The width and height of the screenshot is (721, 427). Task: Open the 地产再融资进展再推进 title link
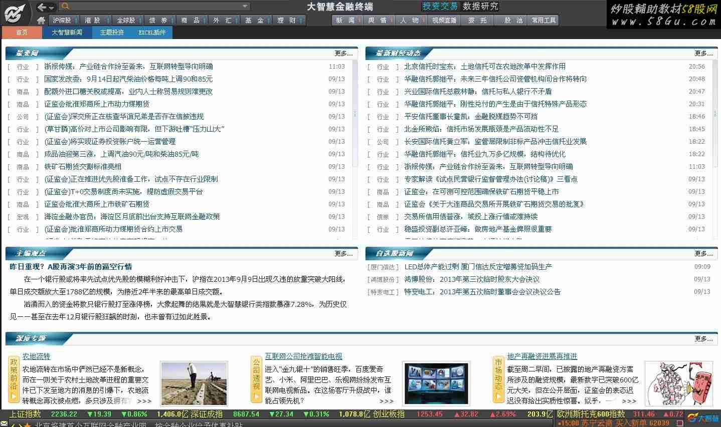[542, 356]
